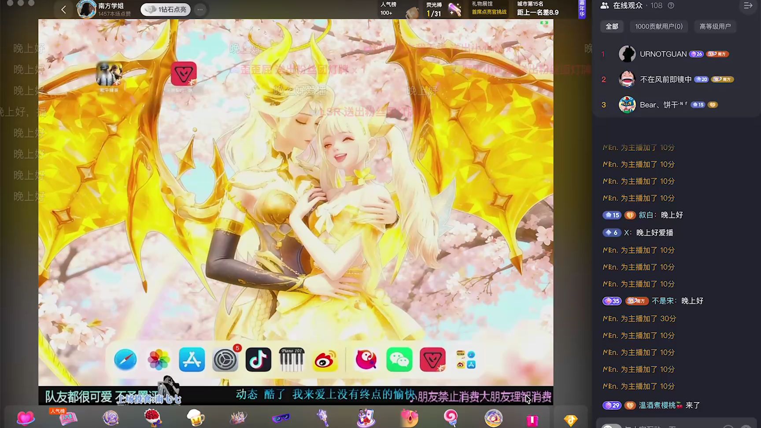View the 城市第15名 city ranking

[538, 8]
